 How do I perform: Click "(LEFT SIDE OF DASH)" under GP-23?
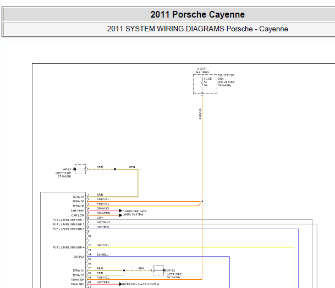63,175
